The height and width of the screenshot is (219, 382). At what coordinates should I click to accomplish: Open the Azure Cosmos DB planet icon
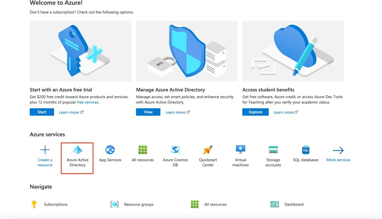[x=175, y=150]
